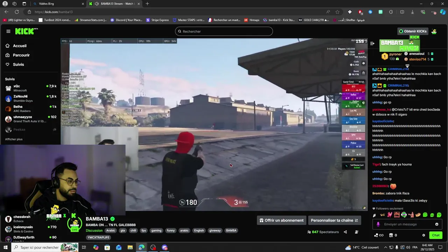Insert the golden crown emote

pos(383,215)
